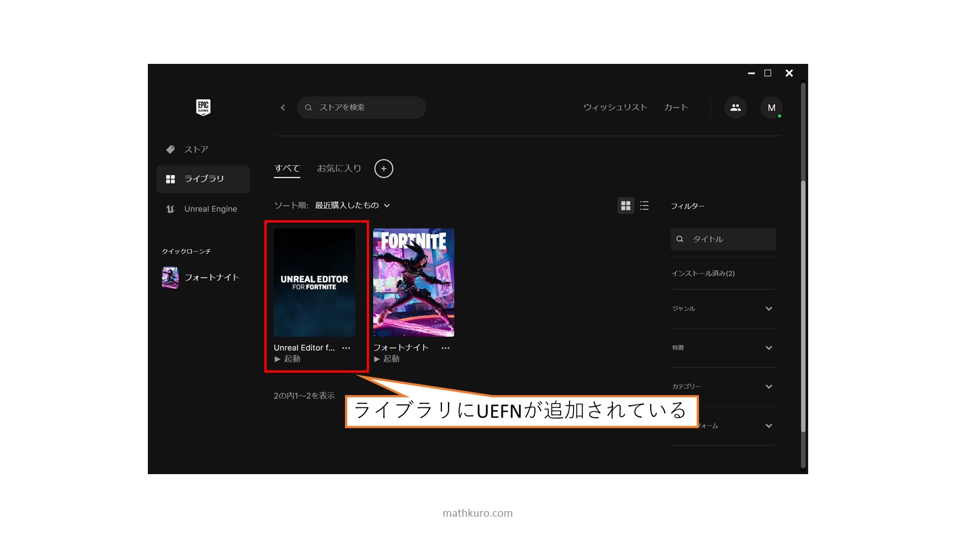Focus the ストアを検索 search field
Screen dimensions: 956x538
tap(361, 108)
